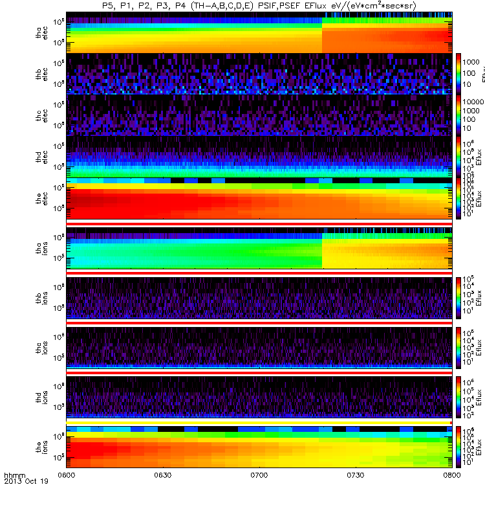Click the color bar beside thb ions panel
The width and height of the screenshot is (485, 518).
458,298
